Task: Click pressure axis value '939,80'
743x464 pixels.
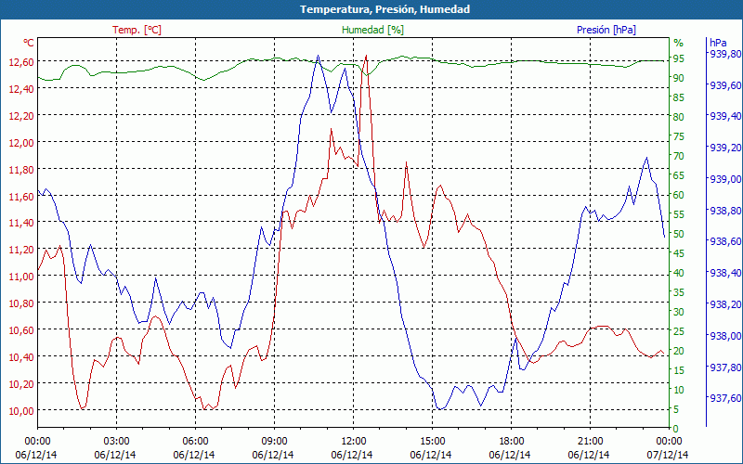Action: coord(725,54)
